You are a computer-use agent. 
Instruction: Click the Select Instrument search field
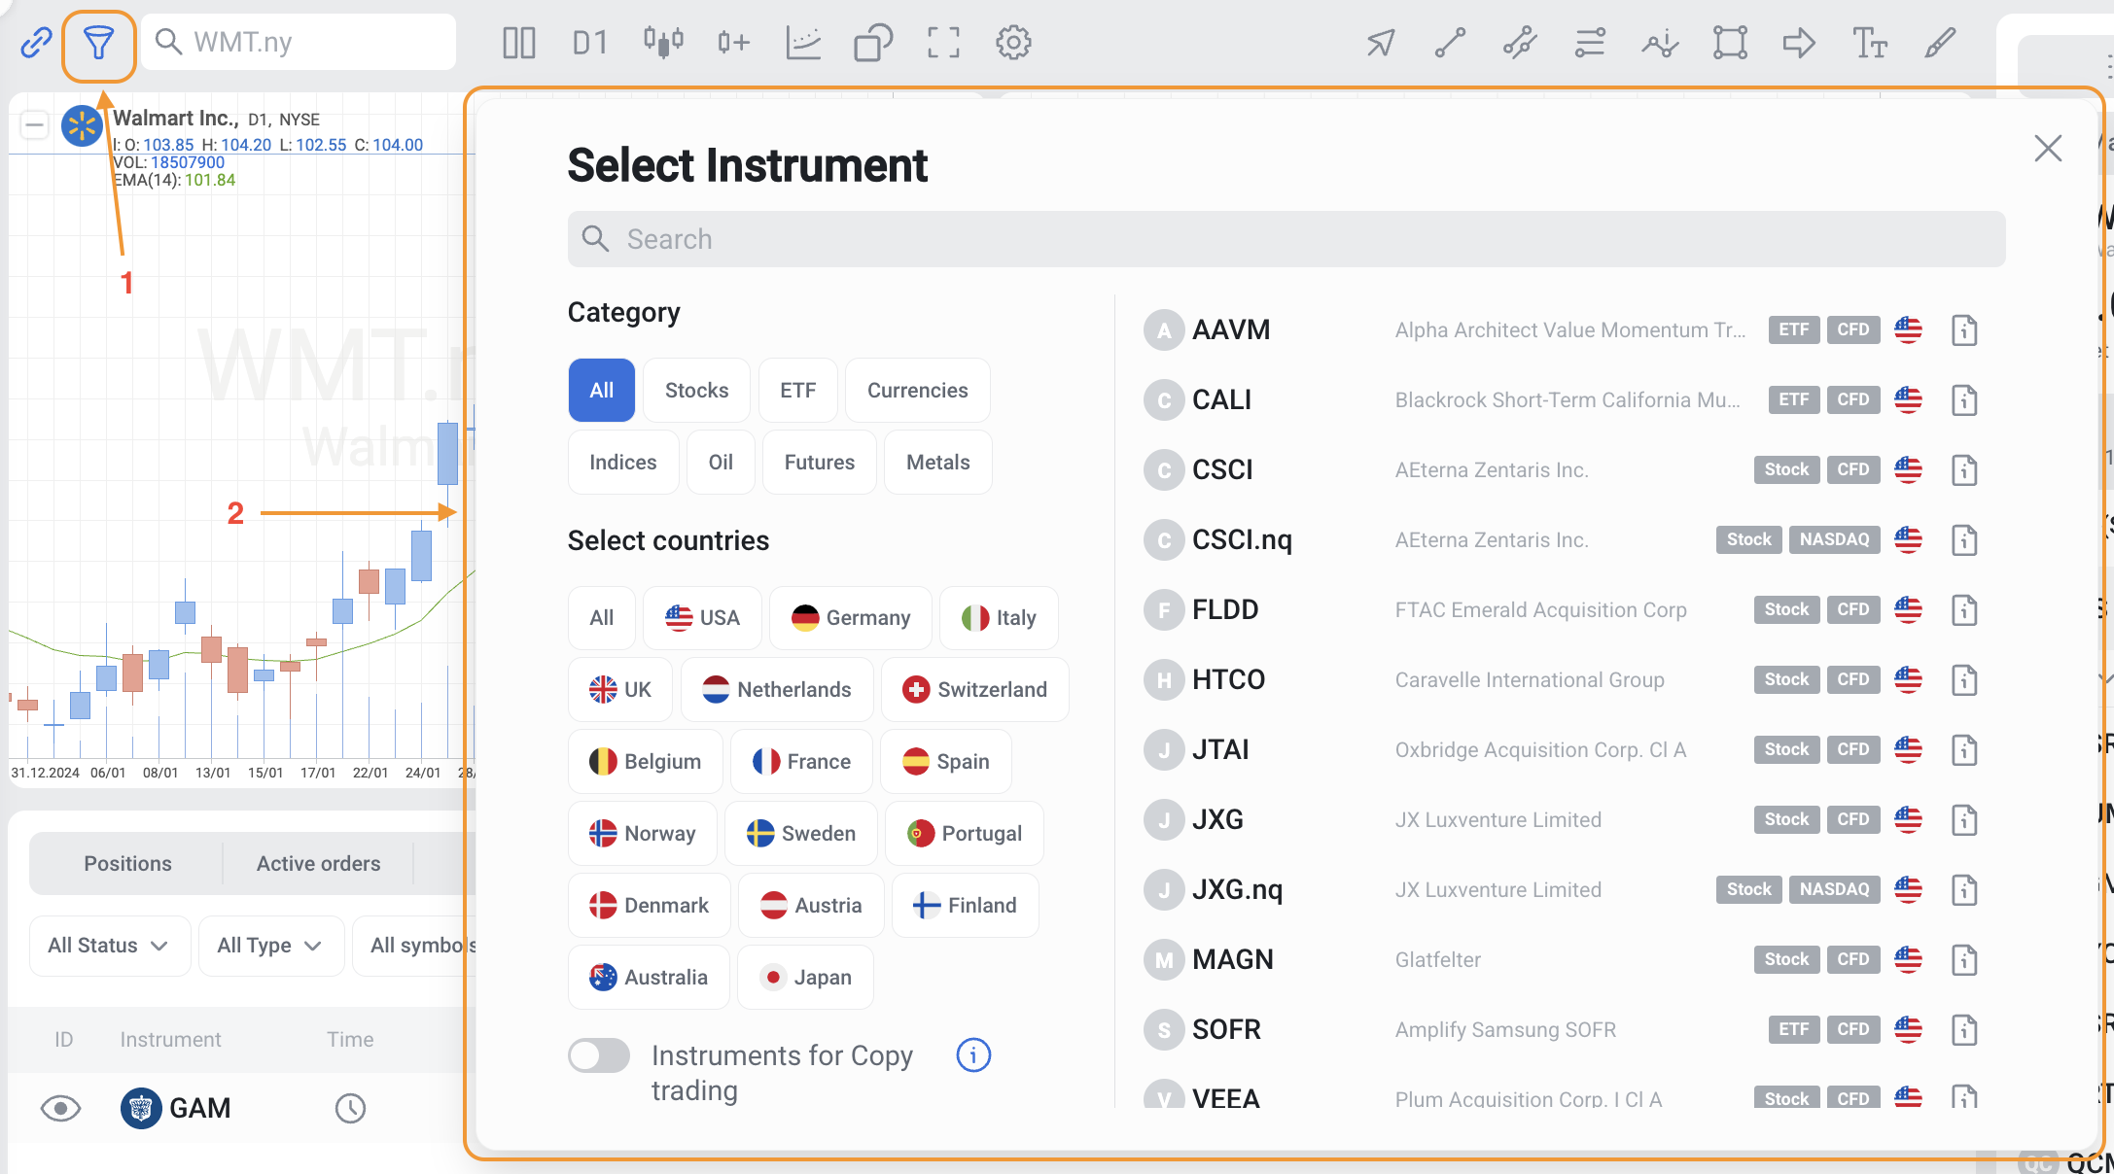coord(1286,239)
